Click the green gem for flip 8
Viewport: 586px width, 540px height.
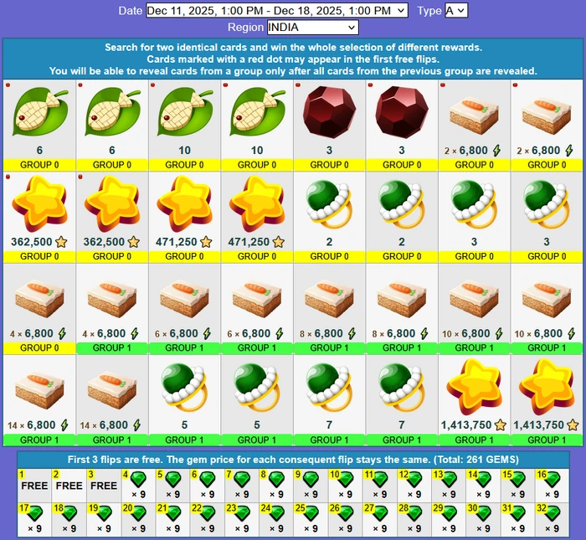coord(276,480)
